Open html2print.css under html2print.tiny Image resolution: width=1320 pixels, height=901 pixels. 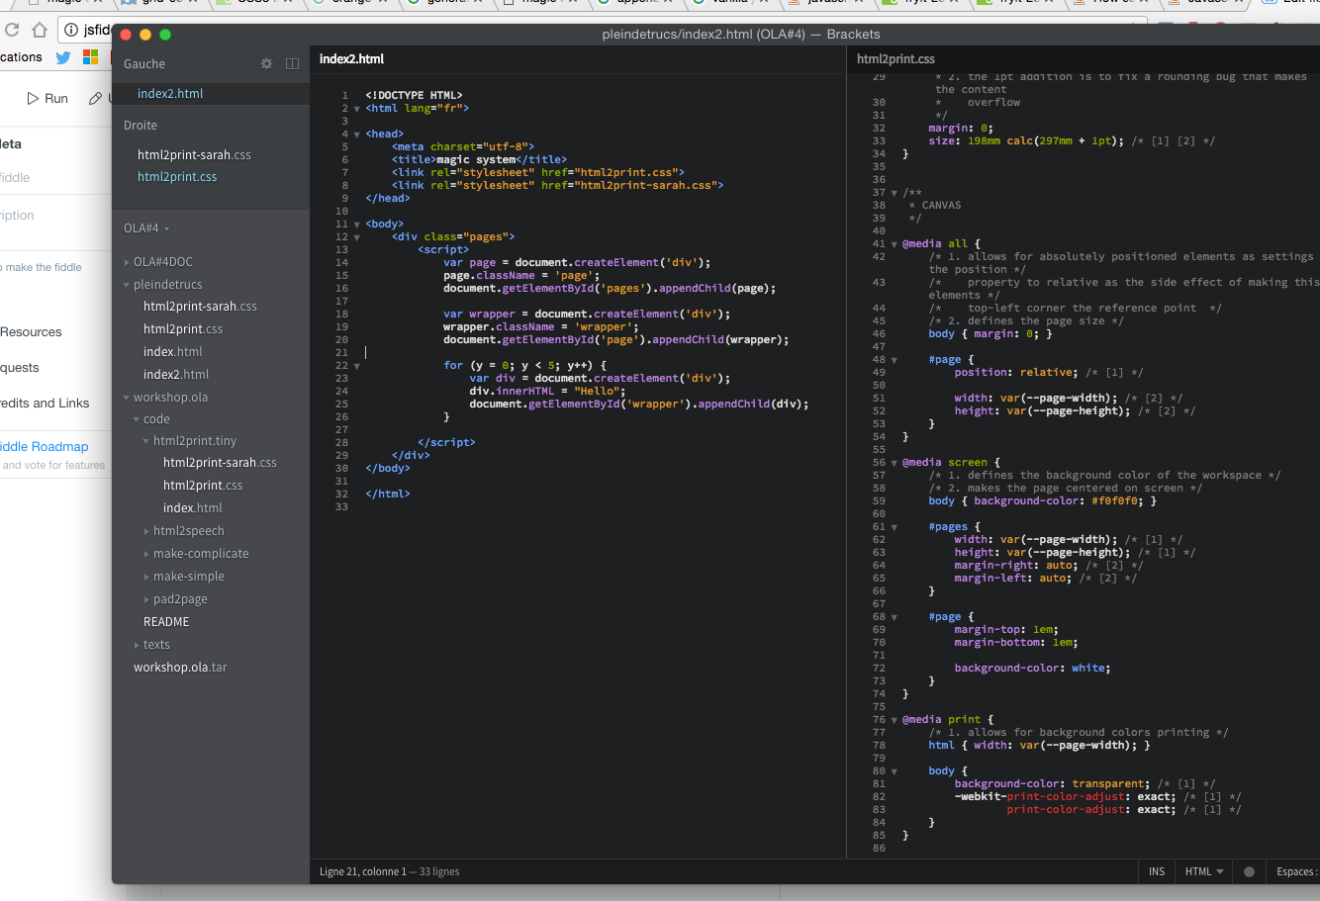coord(203,486)
